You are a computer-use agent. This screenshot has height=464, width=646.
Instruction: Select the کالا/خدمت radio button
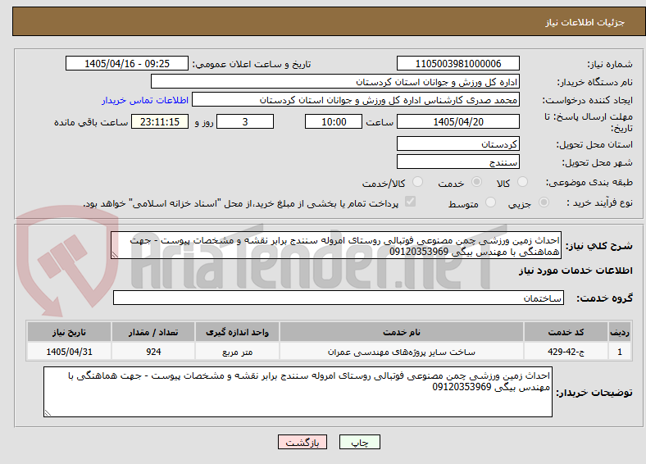[418, 182]
